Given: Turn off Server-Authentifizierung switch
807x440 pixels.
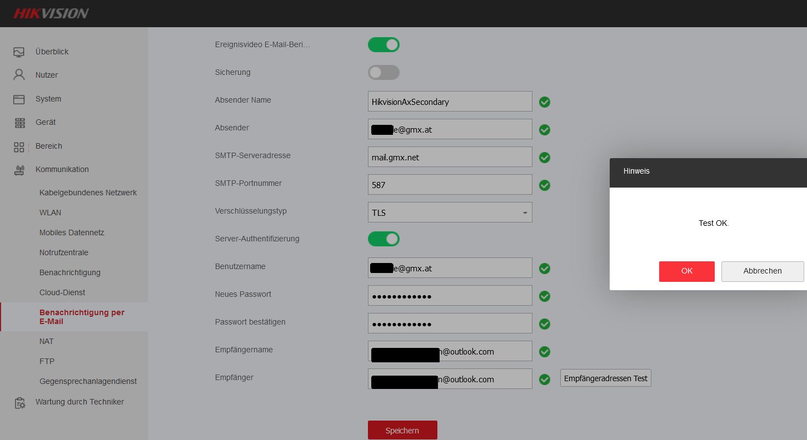Looking at the screenshot, I should coord(383,239).
